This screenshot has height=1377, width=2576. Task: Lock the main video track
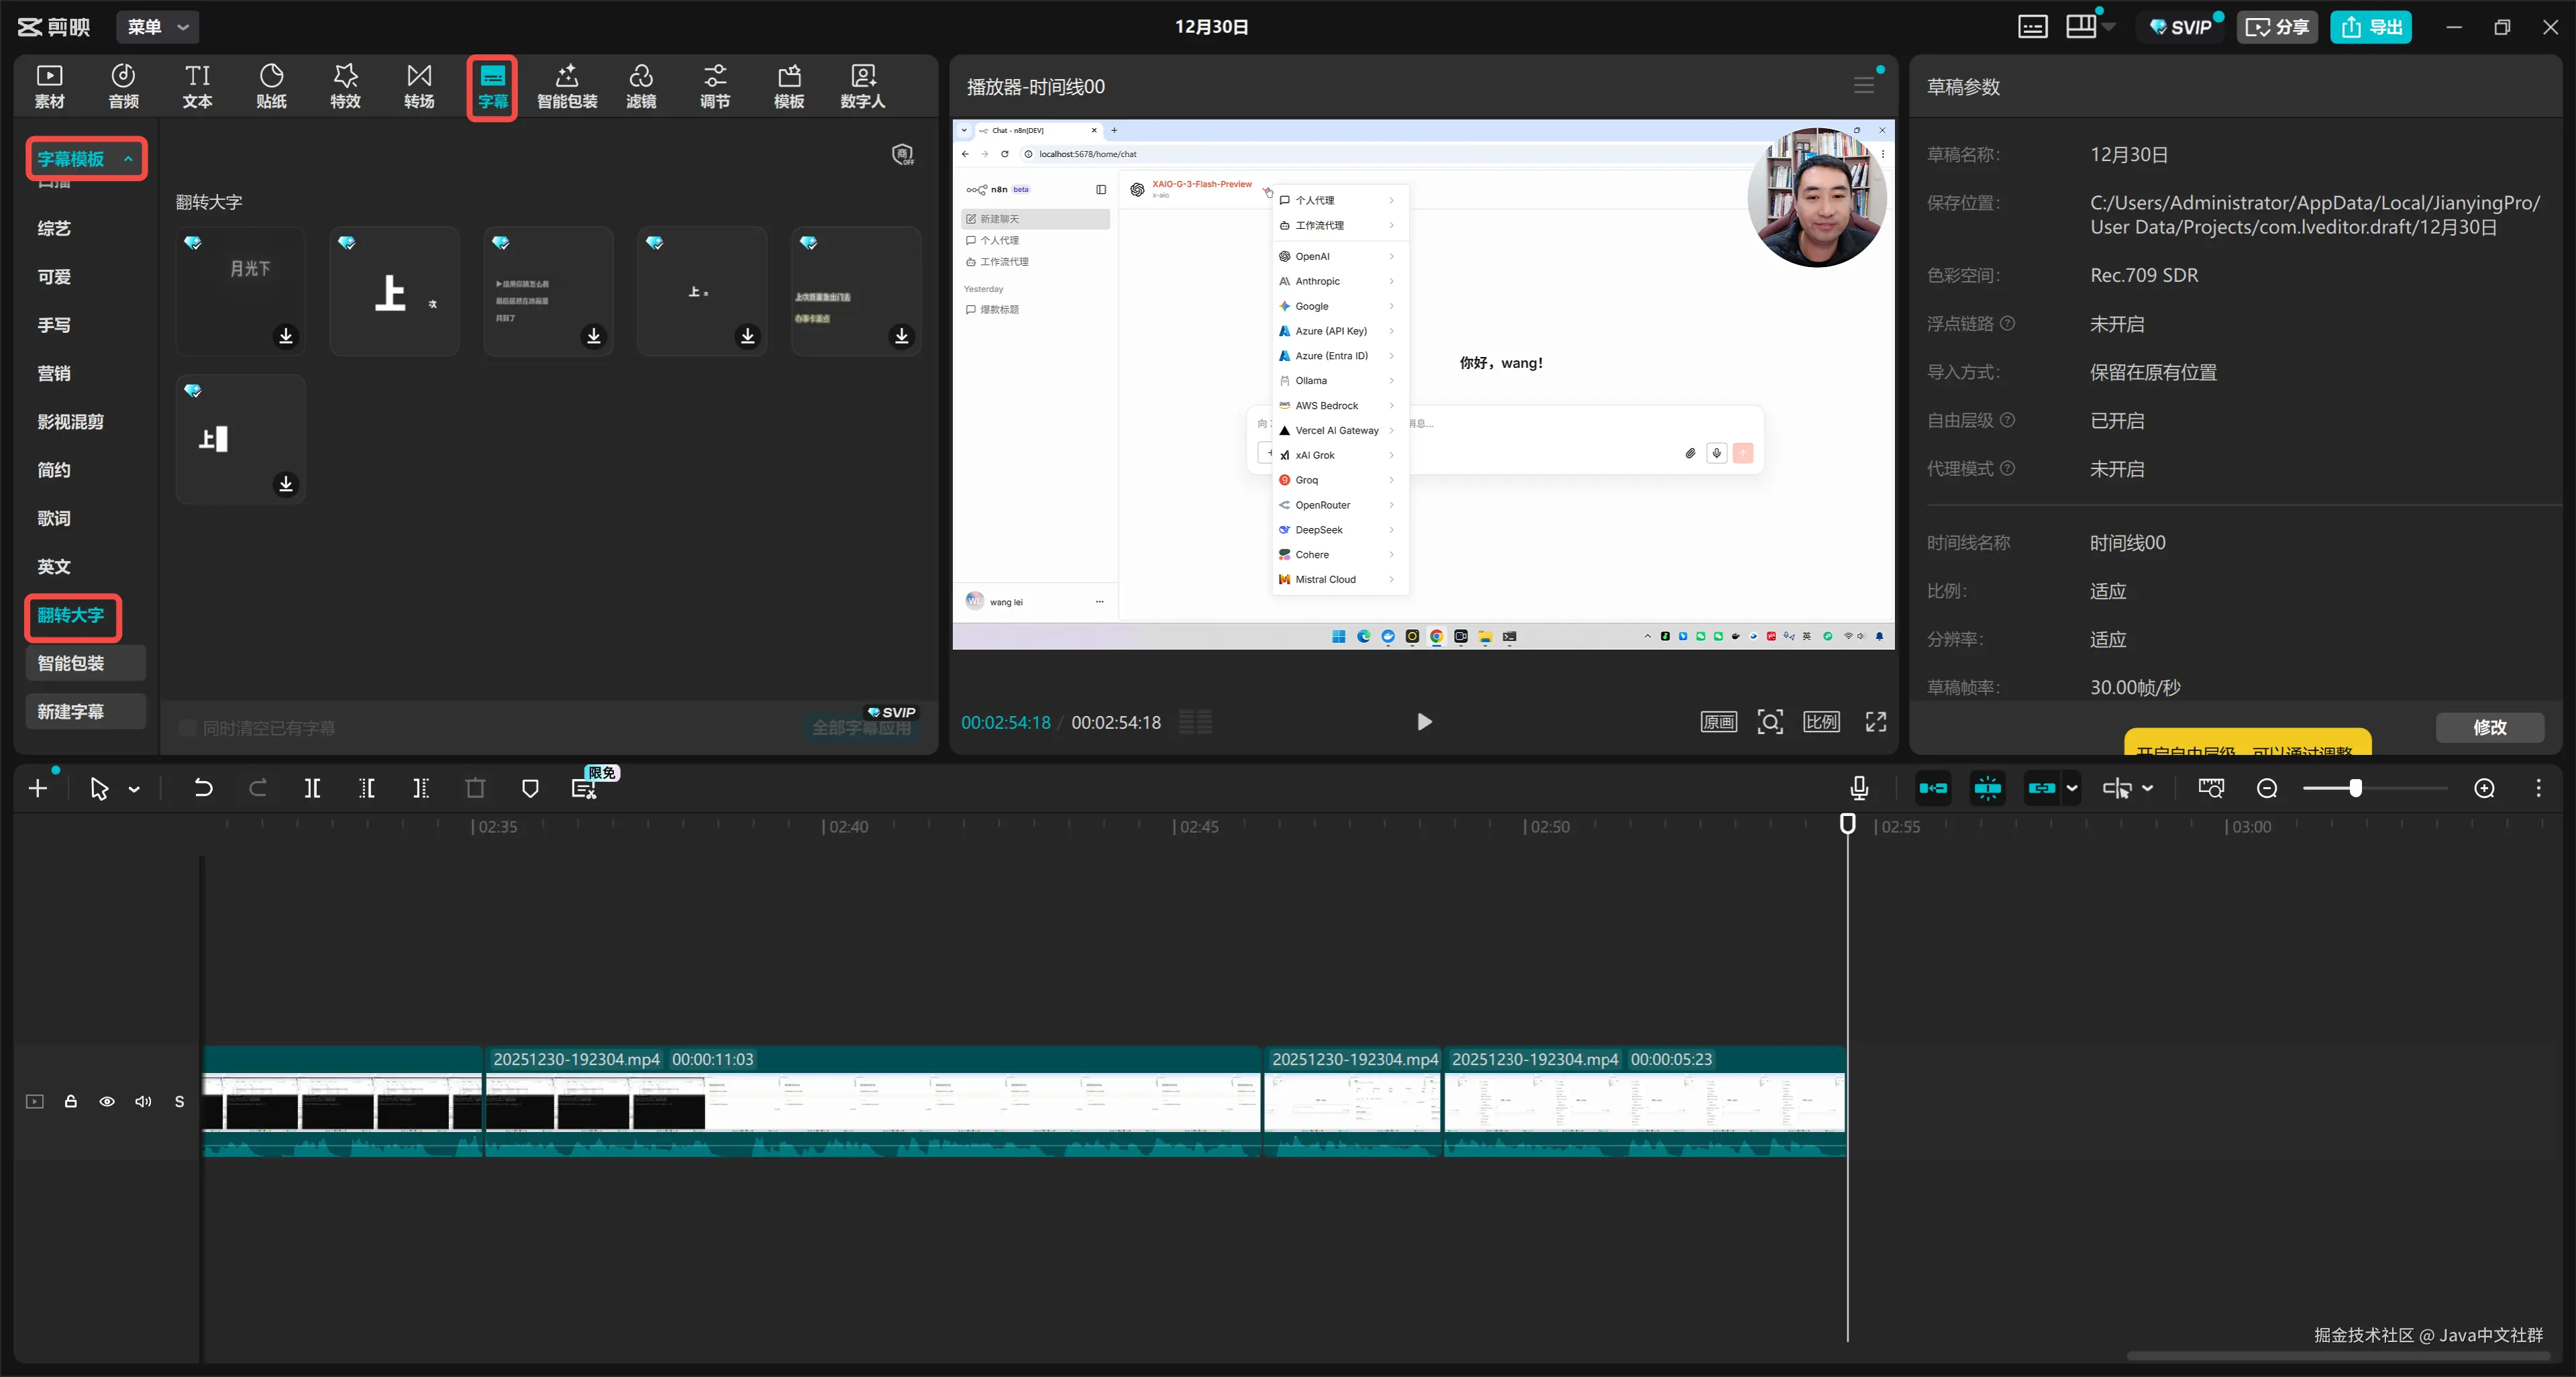pos(71,1102)
